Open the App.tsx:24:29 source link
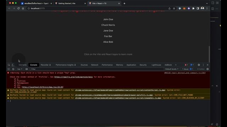 [x=43, y=87]
